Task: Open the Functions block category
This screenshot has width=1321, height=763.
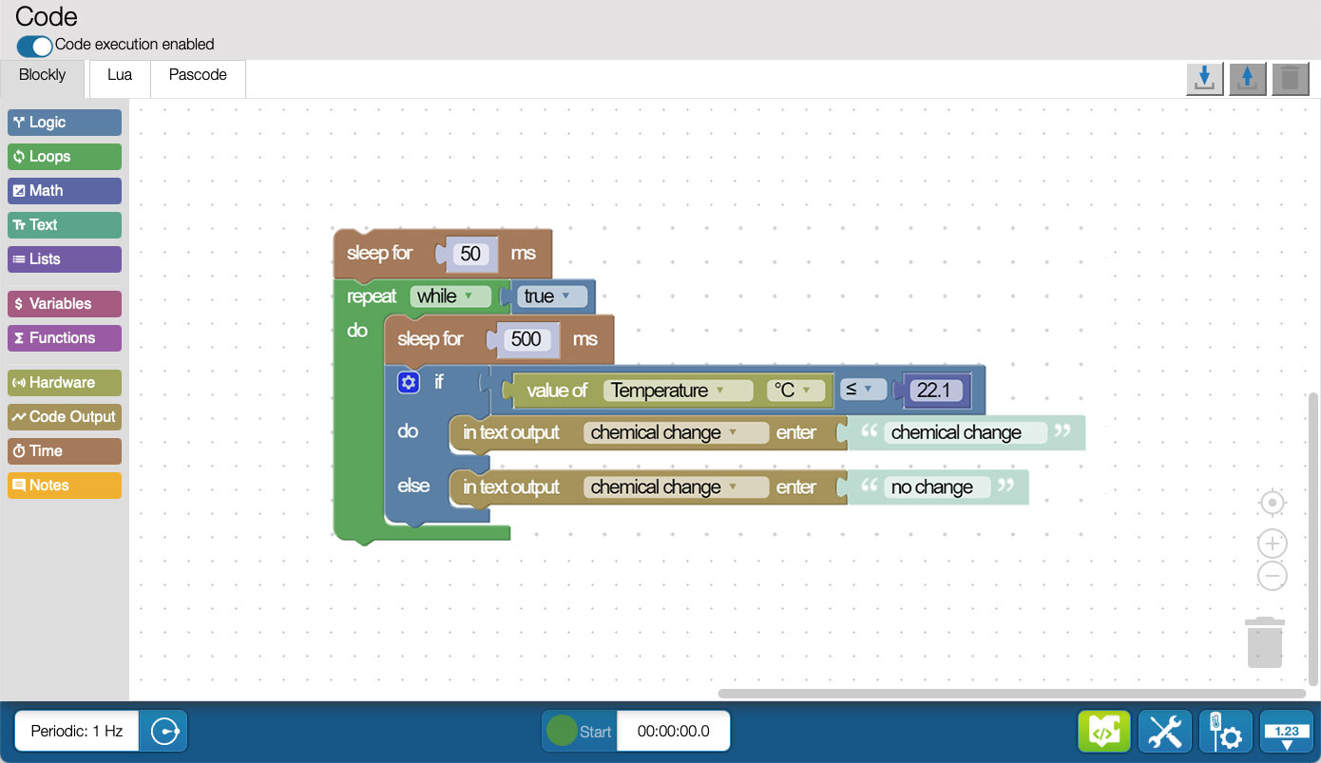Action: (x=65, y=338)
